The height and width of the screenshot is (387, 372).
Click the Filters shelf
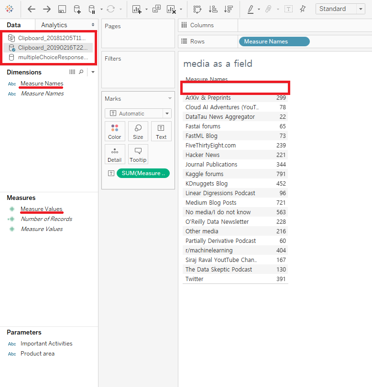point(138,70)
